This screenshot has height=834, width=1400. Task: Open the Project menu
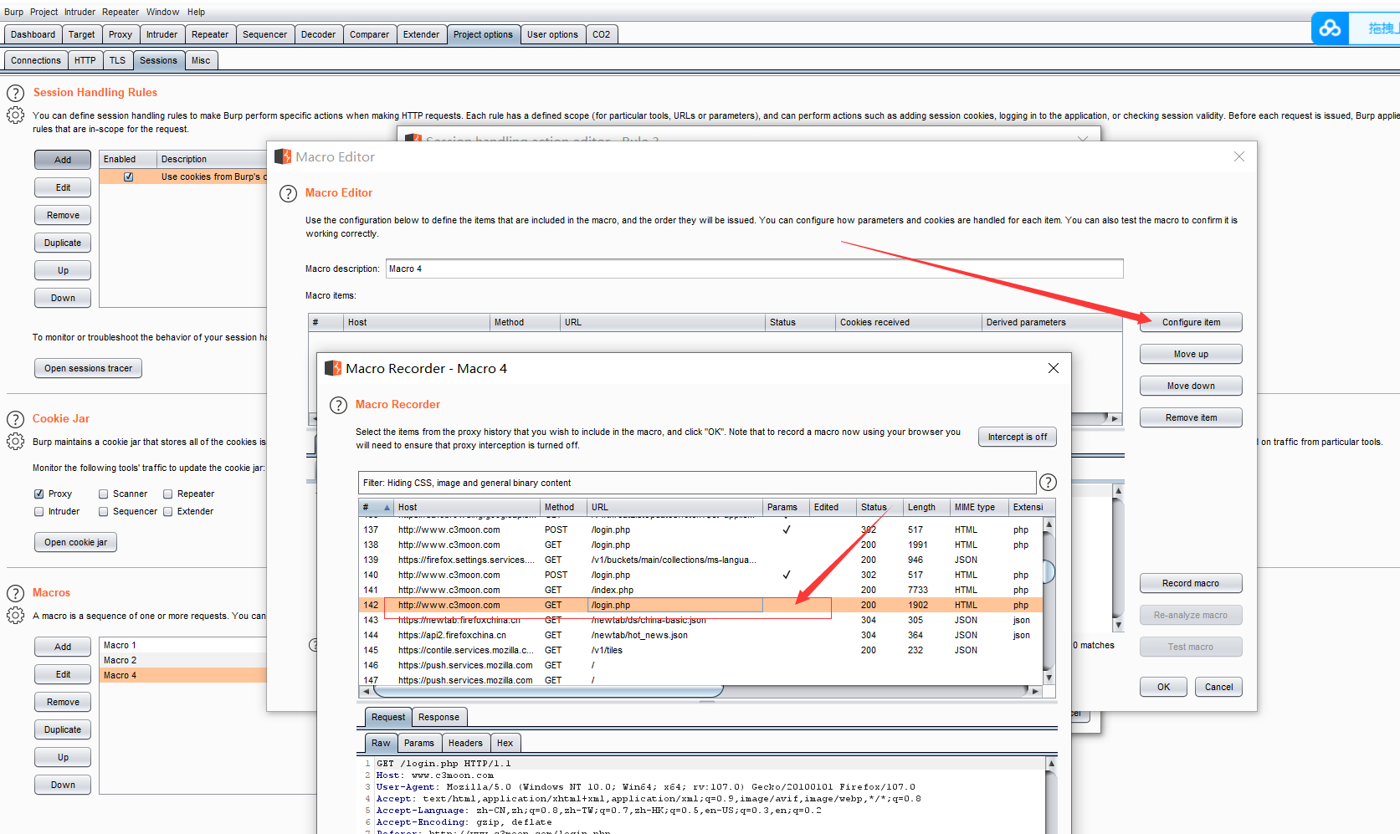pyautogui.click(x=44, y=12)
